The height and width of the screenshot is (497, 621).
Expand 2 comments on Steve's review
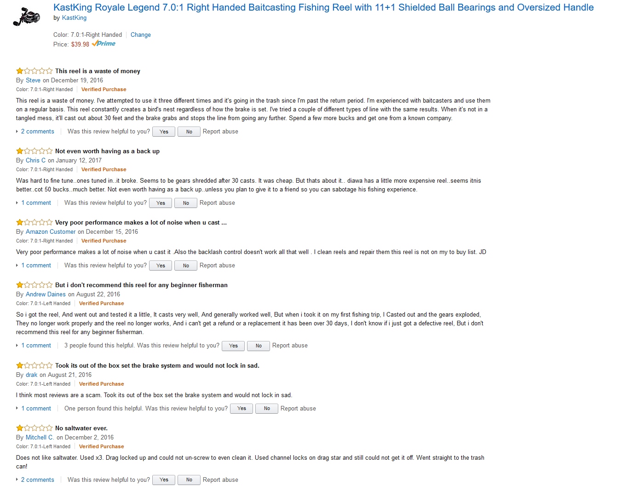[37, 132]
